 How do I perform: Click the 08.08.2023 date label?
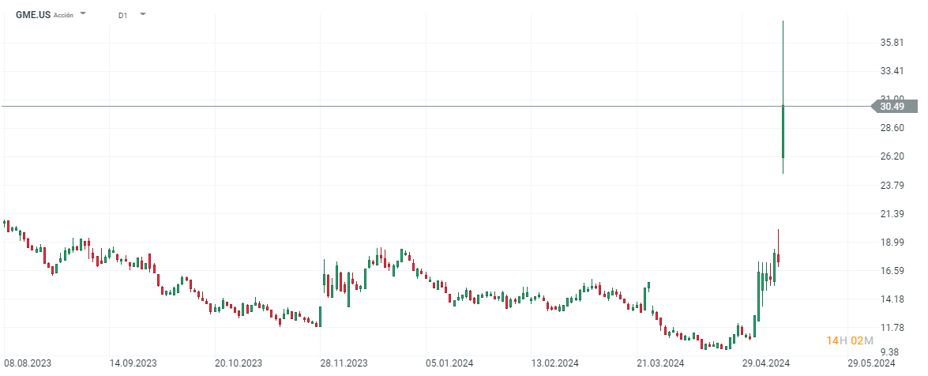[x=27, y=363]
